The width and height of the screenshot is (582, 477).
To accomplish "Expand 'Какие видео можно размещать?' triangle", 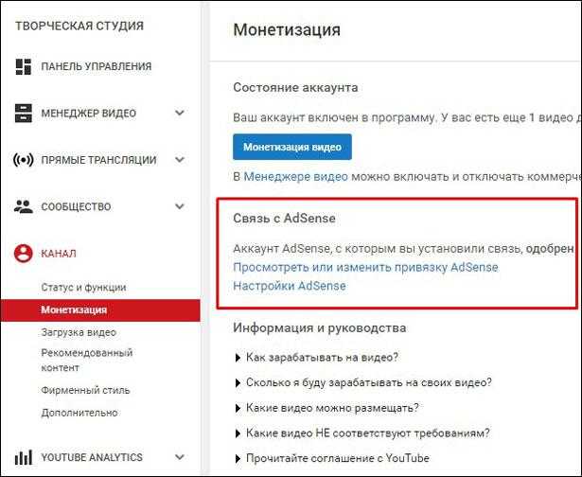I will (238, 408).
